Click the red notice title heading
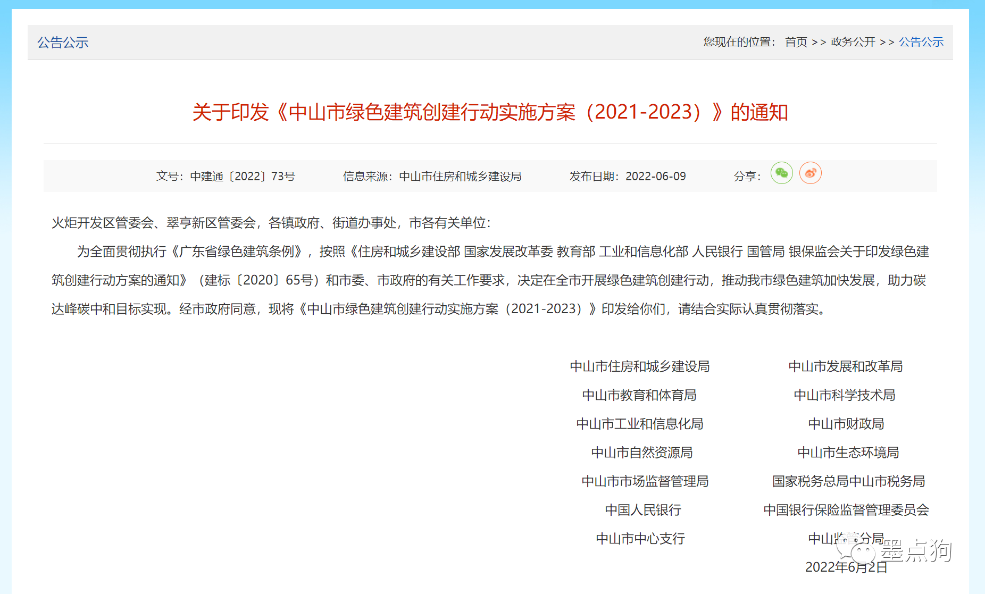 pos(490,112)
